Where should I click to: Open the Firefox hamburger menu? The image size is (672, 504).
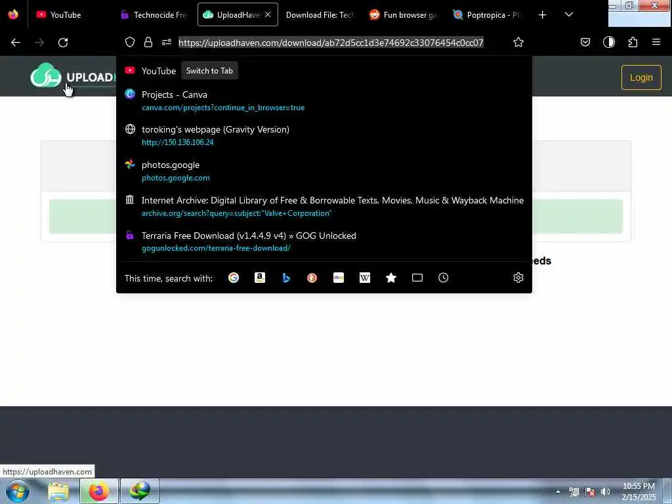click(656, 42)
